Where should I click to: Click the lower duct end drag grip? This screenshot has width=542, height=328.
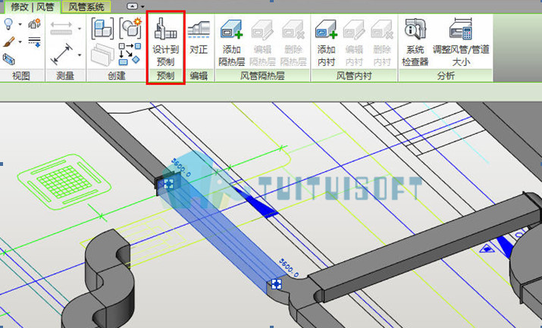[276, 284]
